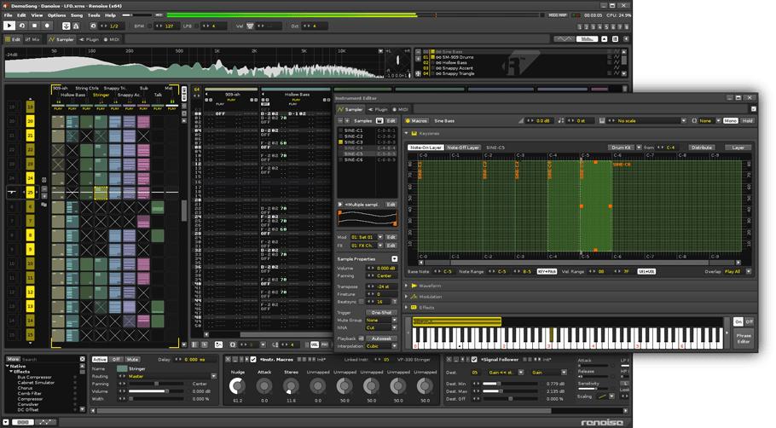776x428 pixels.
Task: Turn phrase playback On
Action: (x=738, y=321)
